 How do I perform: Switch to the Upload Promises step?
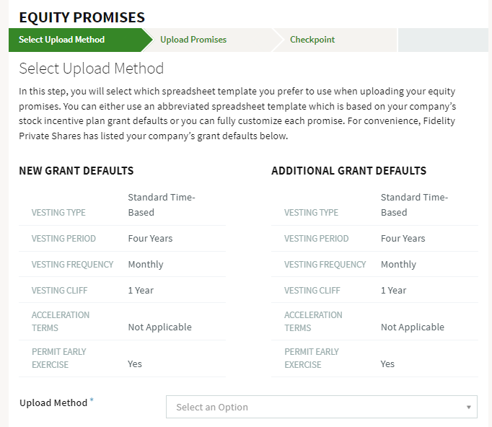click(x=193, y=40)
